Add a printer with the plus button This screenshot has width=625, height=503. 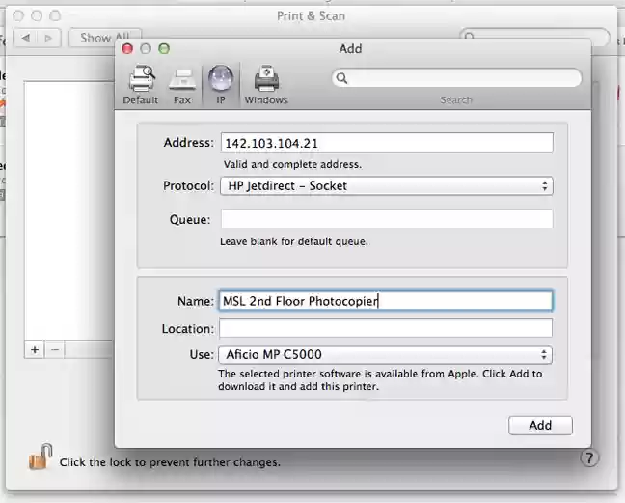pyautogui.click(x=35, y=349)
